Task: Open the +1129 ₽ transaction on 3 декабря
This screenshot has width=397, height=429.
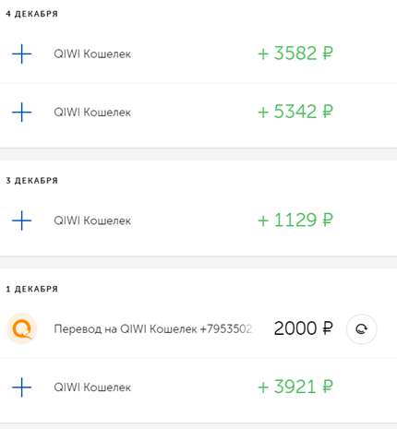Action: [x=198, y=220]
